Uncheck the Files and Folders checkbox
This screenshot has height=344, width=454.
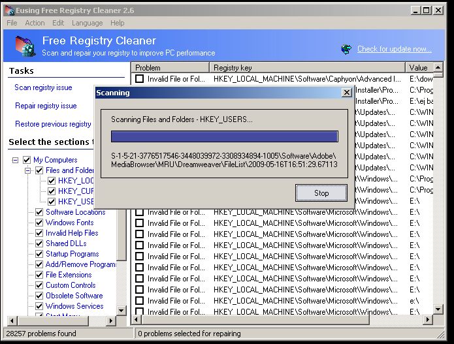39,170
